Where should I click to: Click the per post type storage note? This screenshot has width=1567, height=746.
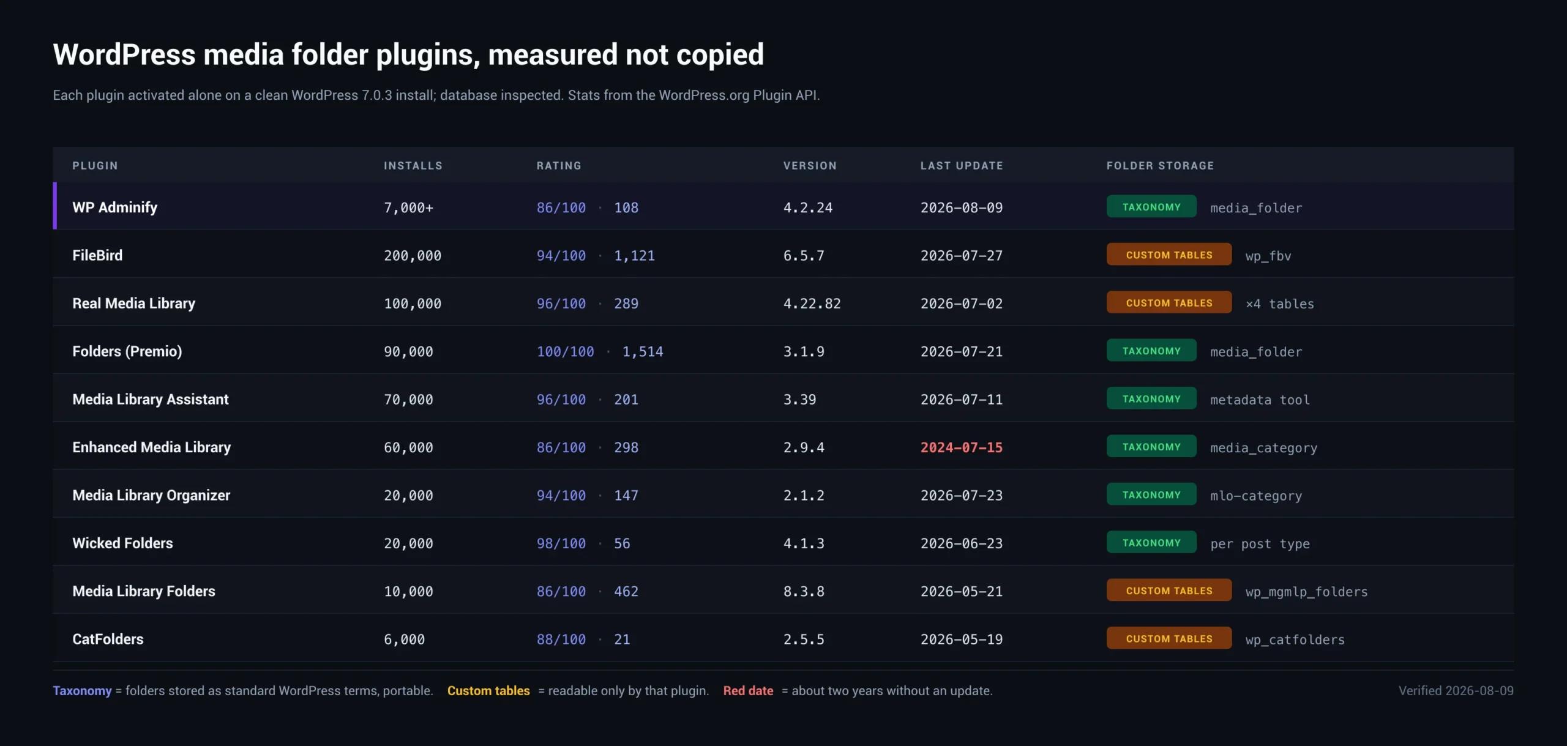(x=1260, y=544)
